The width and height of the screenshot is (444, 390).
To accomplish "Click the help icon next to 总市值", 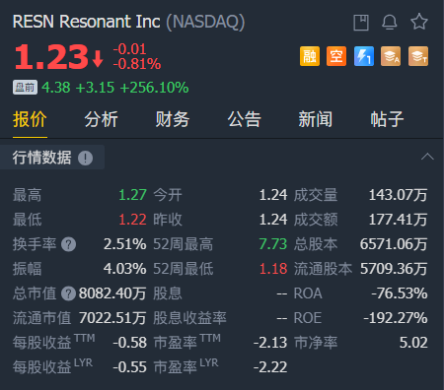I will (x=68, y=293).
